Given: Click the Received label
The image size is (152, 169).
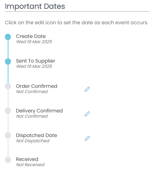Looking at the screenshot, I should coord(27,159).
